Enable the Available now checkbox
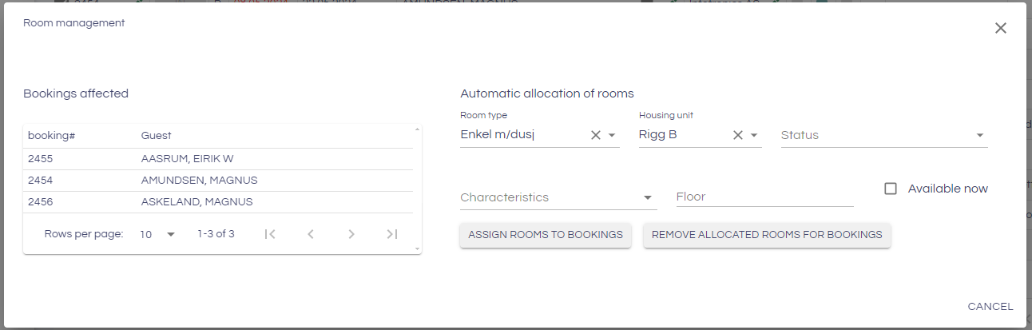This screenshot has height=330, width=1032. pos(891,189)
